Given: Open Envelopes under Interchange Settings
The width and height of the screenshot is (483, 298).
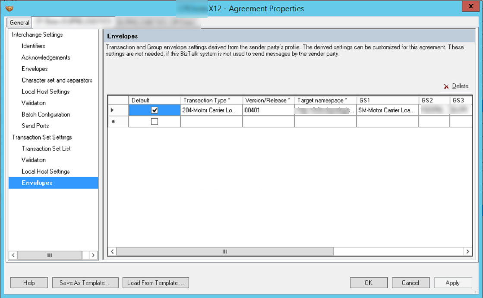Looking at the screenshot, I should coord(35,69).
